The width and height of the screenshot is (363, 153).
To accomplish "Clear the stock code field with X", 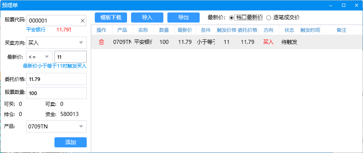I will pyautogui.click(x=82, y=21).
